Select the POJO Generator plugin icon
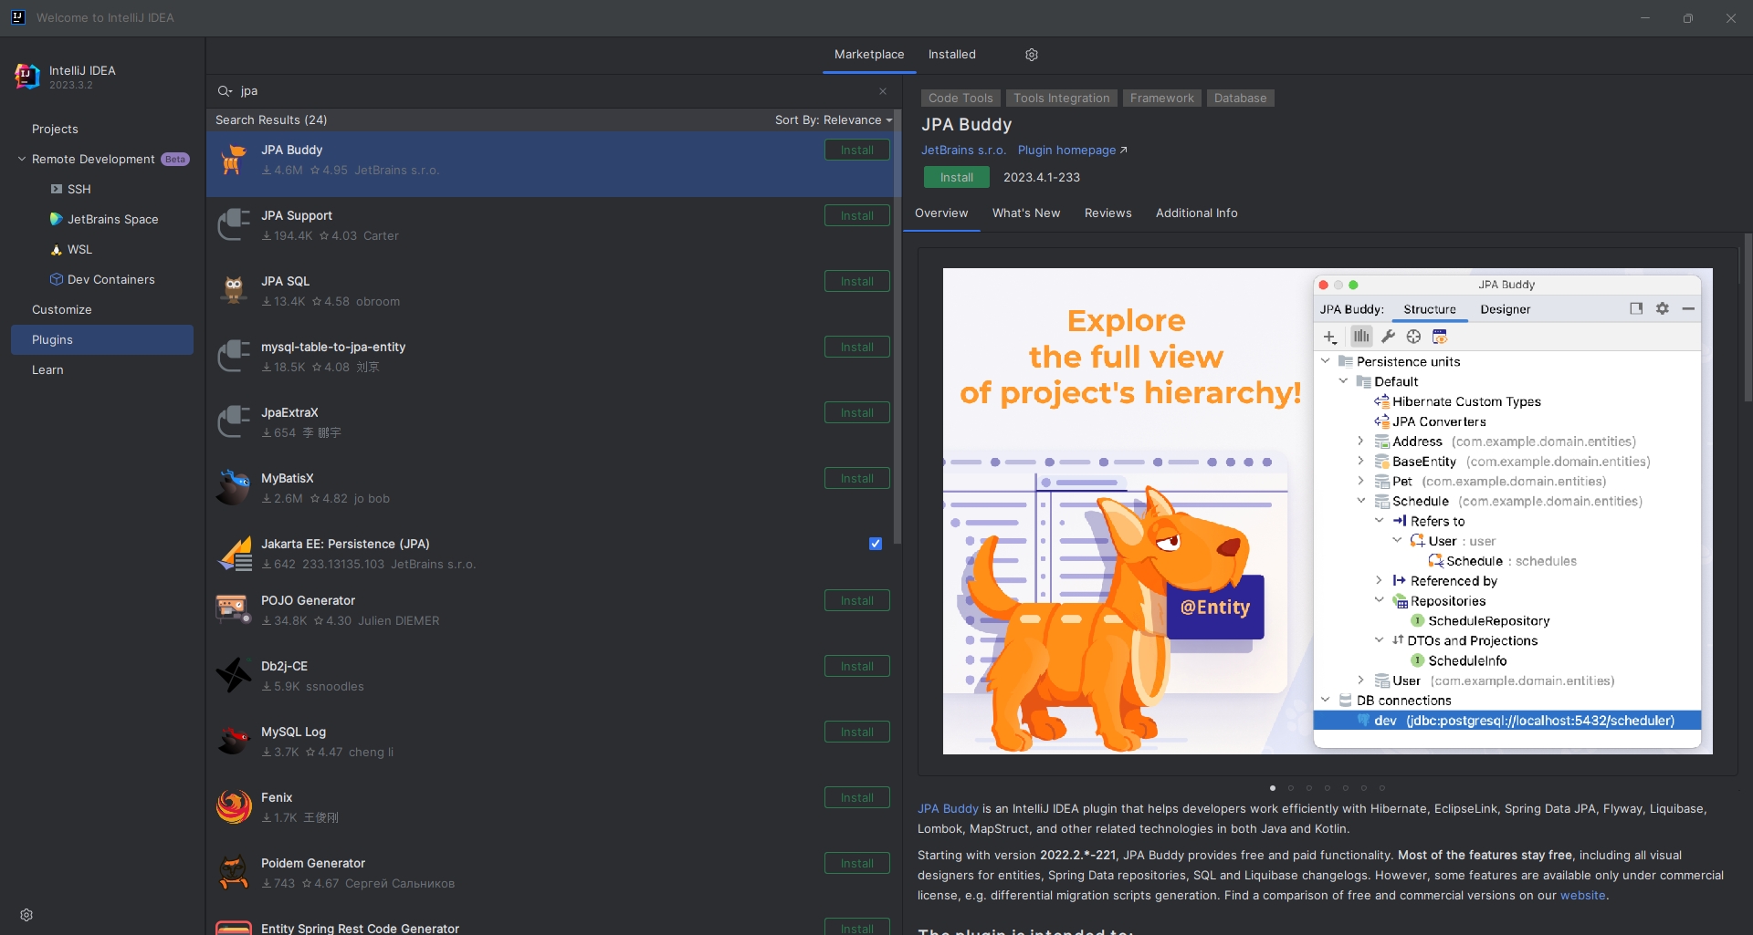Image resolution: width=1753 pixels, height=935 pixels. tap(234, 608)
